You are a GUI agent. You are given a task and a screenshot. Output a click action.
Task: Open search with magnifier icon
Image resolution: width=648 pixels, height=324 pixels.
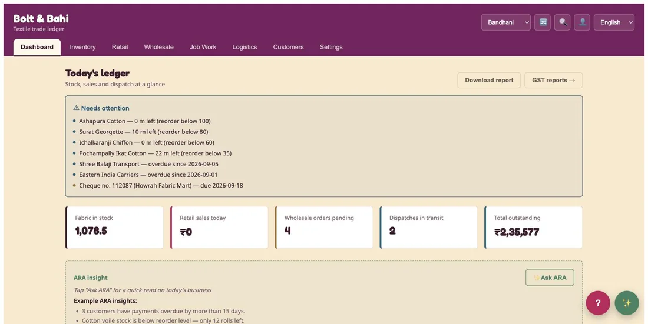(563, 22)
